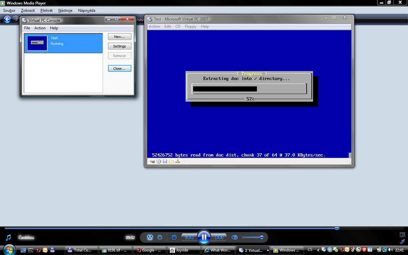Click the Media Player back navigation arrow
Viewport: 408px width, 255px height.
tap(7, 19)
